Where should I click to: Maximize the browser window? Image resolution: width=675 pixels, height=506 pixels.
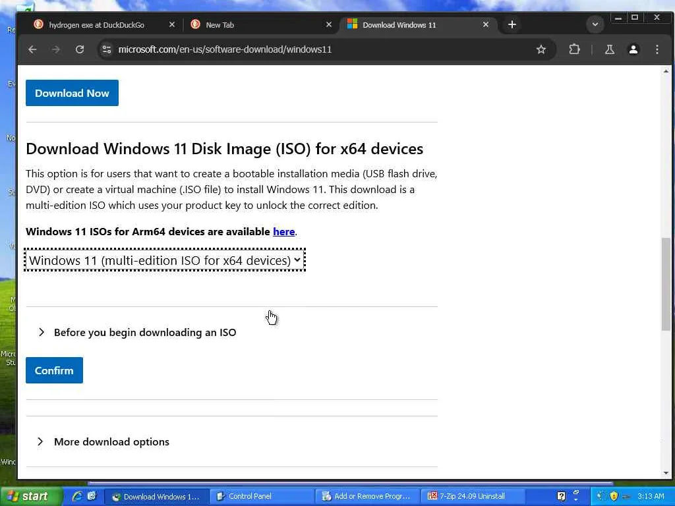635,18
